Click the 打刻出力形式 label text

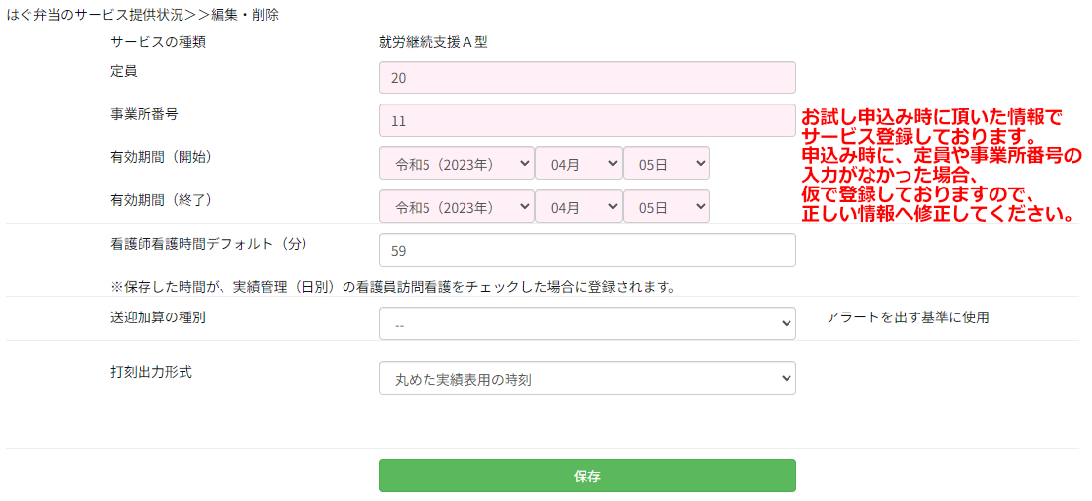(151, 372)
